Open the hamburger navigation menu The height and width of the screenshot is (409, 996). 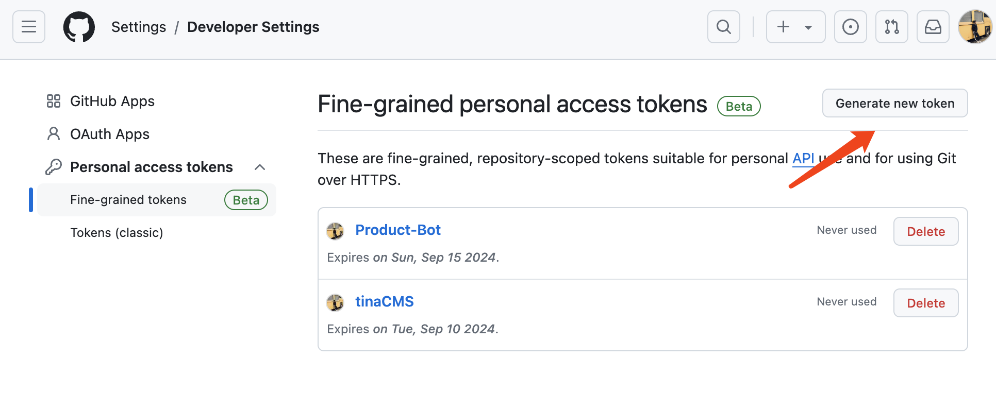(29, 27)
